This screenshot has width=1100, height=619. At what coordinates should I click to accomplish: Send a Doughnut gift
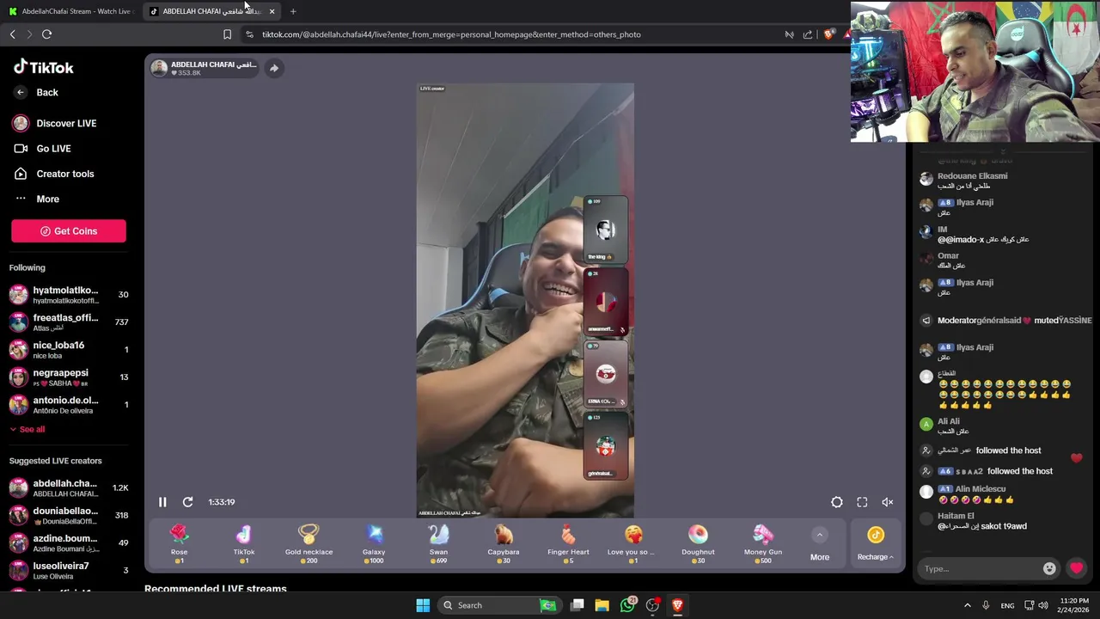[698, 544]
